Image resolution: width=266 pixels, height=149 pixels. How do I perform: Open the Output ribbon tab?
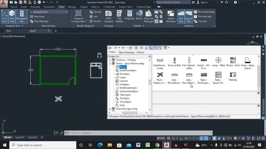(84, 7)
